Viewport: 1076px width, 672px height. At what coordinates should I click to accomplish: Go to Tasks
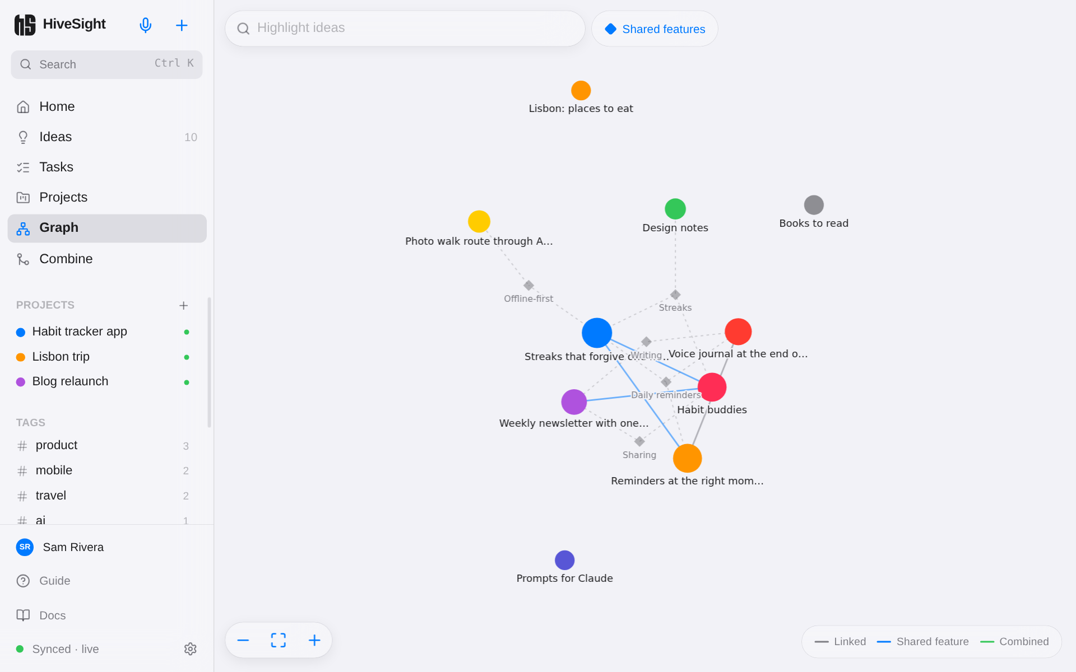tap(107, 167)
